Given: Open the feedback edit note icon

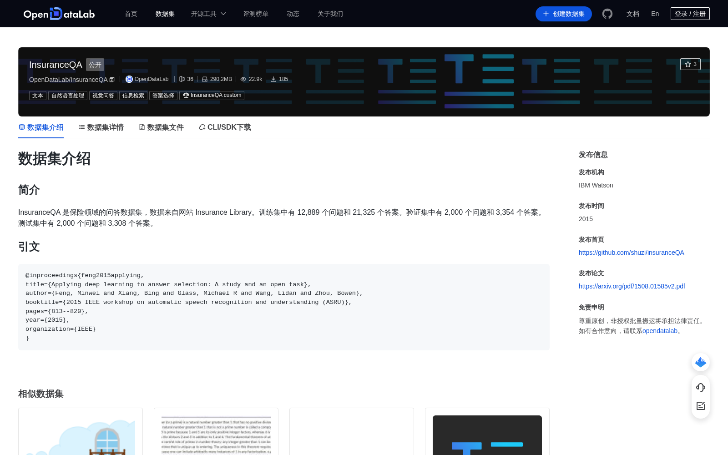Looking at the screenshot, I should tap(701, 406).
